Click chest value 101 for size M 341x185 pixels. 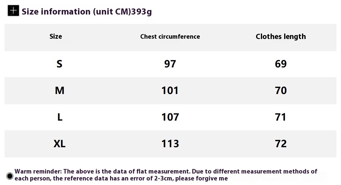coord(170,90)
